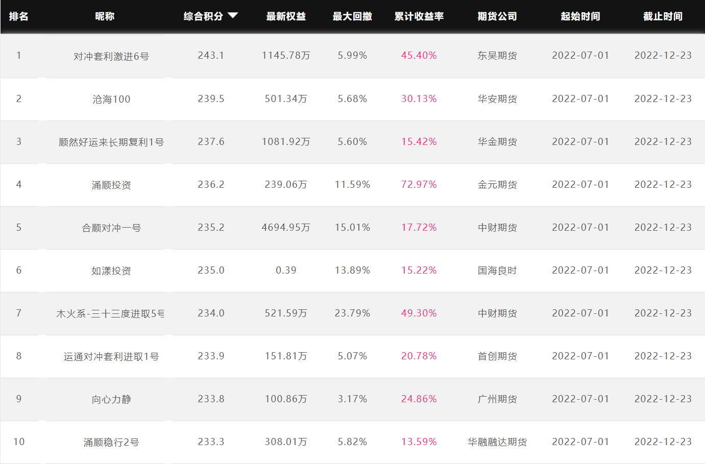Click the 期货公司 column header
The width and height of the screenshot is (705, 464).
[497, 16]
